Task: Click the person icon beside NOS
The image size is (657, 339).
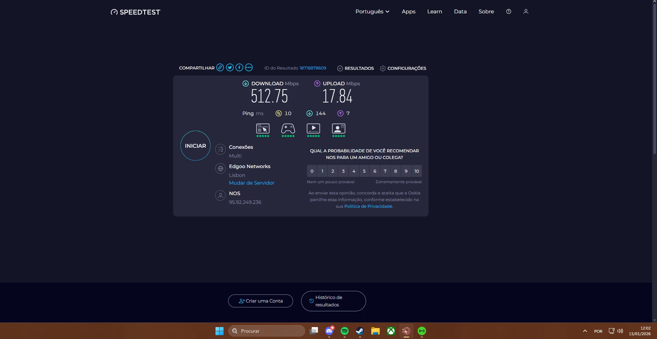Action: pyautogui.click(x=220, y=195)
